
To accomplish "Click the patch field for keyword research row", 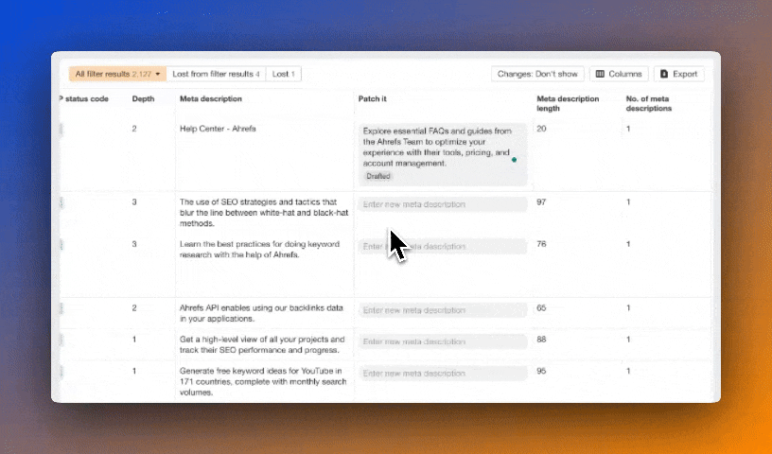I will 443,246.
